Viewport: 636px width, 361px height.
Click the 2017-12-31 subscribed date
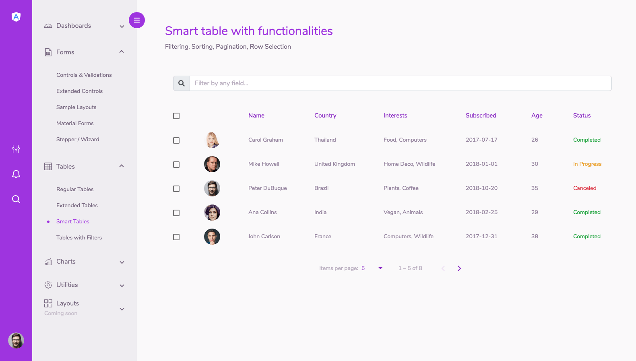pyautogui.click(x=482, y=236)
